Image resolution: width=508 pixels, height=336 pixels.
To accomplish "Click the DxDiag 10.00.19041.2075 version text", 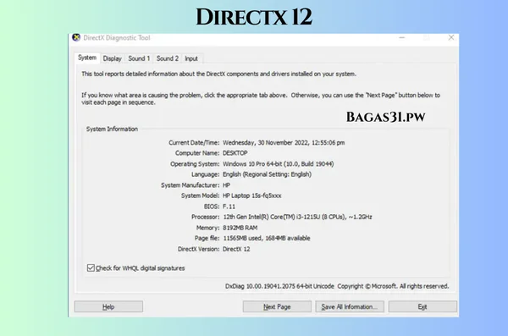I will 279,286.
